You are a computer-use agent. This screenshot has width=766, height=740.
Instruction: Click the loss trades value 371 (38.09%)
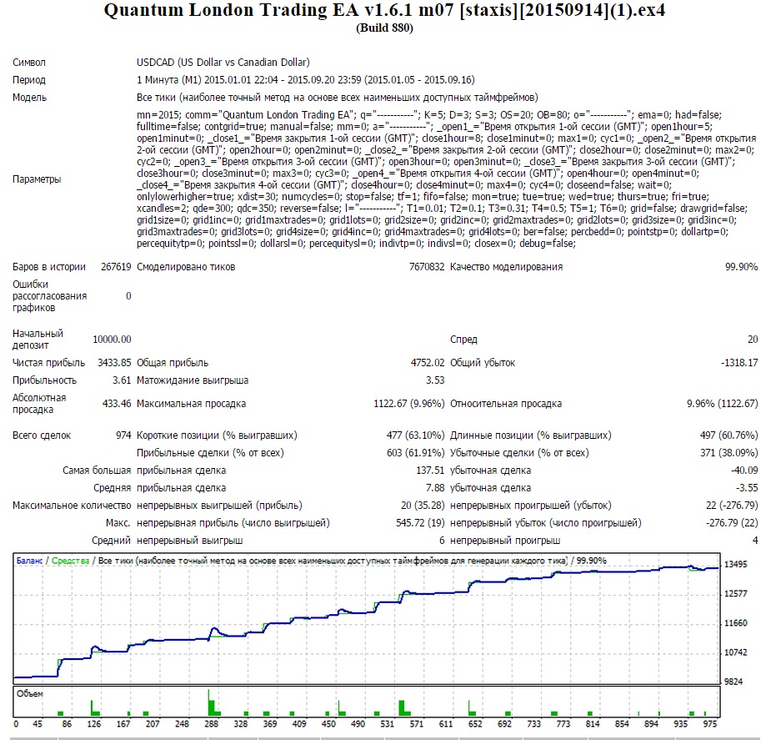click(728, 452)
